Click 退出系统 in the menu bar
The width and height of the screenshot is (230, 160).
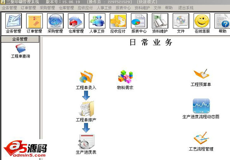click(186, 8)
